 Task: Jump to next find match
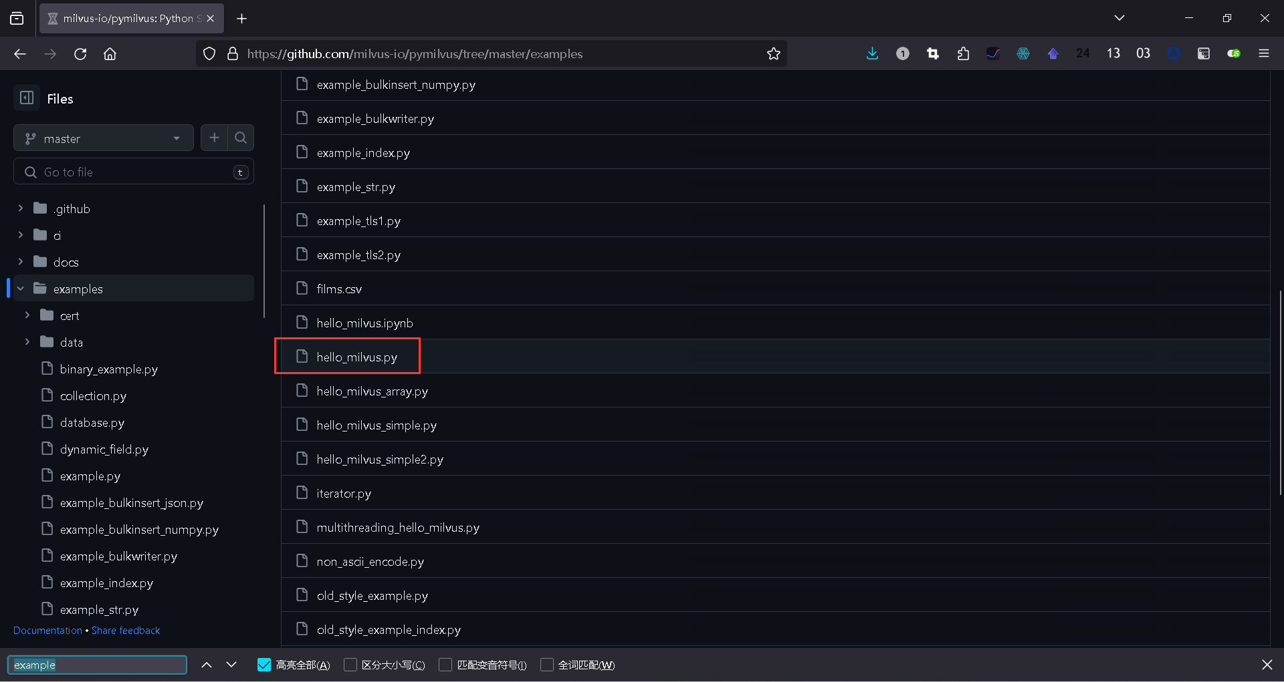tap(231, 665)
